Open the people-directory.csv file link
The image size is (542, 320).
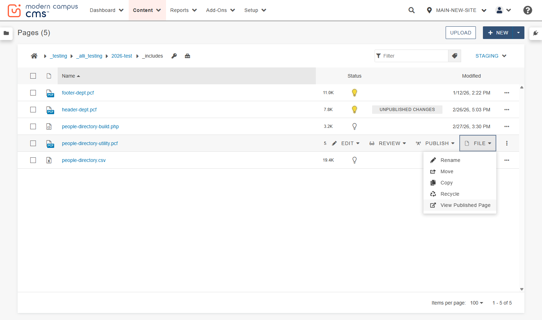[84, 160]
